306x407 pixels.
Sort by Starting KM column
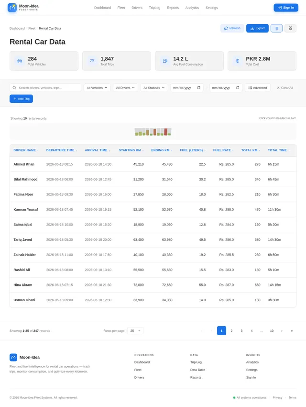[x=131, y=150]
